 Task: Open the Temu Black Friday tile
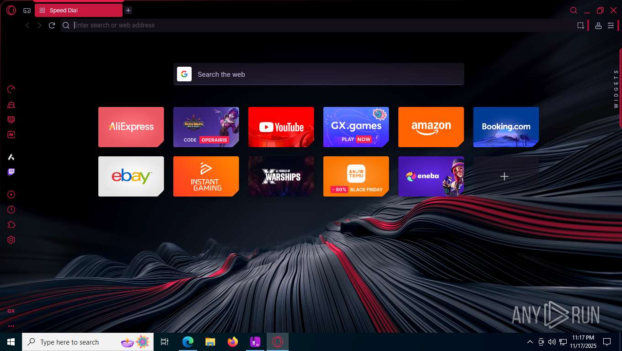[x=356, y=176]
